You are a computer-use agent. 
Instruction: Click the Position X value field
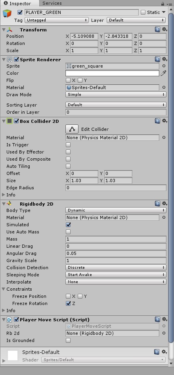(x=84, y=36)
